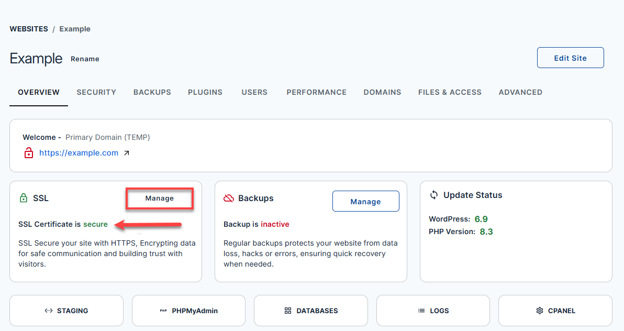624x331 pixels.
Task: Click the 'SSL Certificate is secure' status text
Action: (63, 224)
